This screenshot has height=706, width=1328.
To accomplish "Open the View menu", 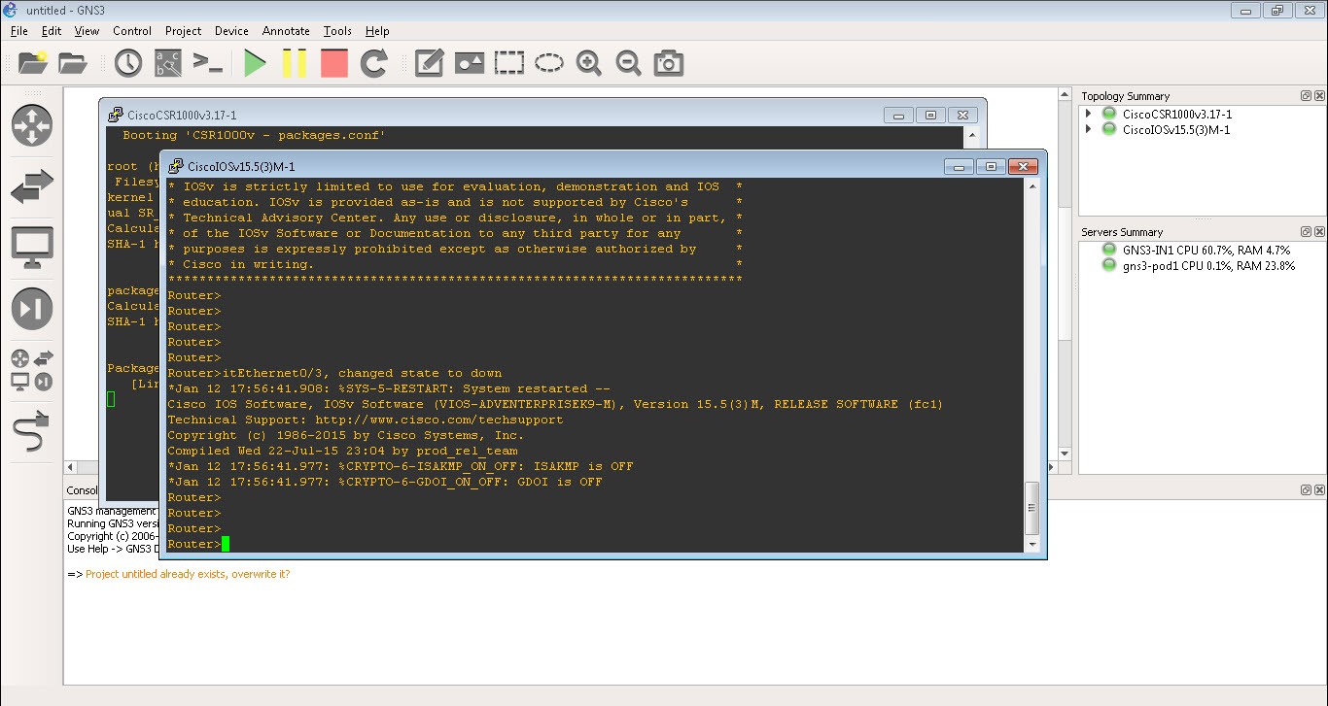I will 87,31.
